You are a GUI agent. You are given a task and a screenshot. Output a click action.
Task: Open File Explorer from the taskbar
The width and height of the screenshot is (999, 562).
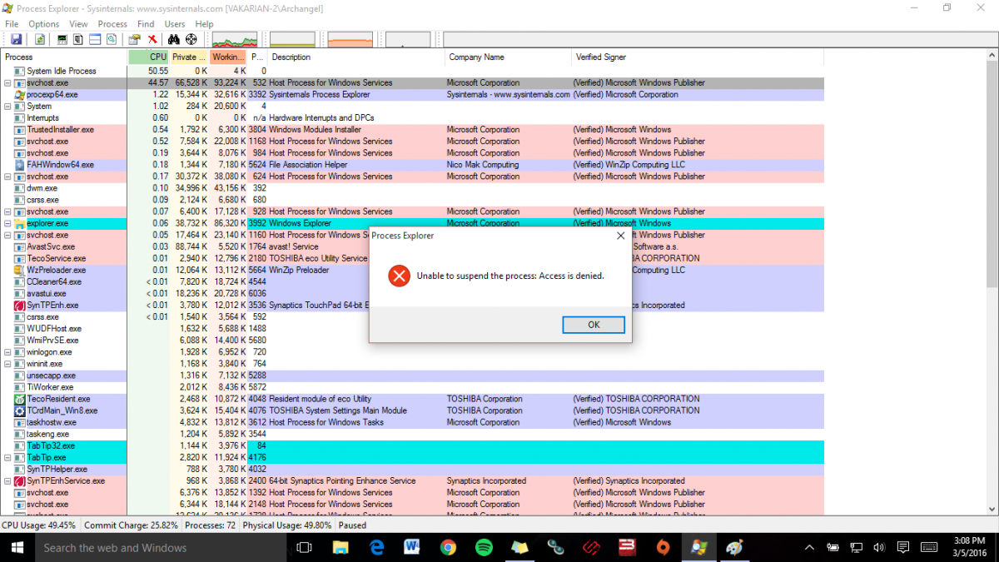point(340,547)
